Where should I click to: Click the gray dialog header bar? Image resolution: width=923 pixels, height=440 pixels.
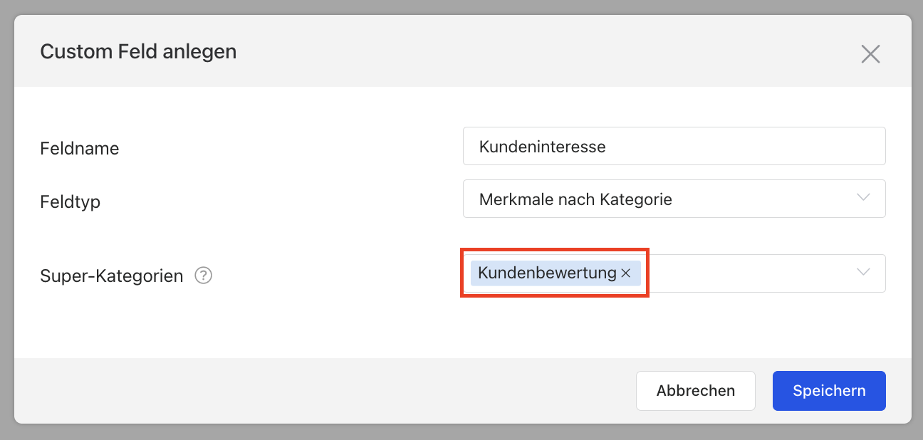click(x=499, y=52)
